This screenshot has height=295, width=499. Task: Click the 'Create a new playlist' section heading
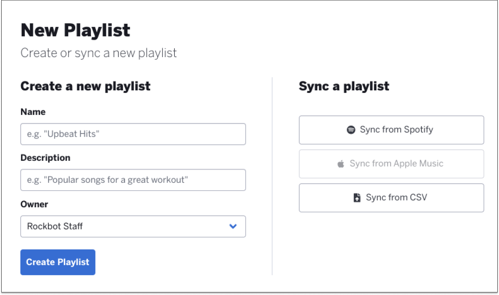click(85, 86)
